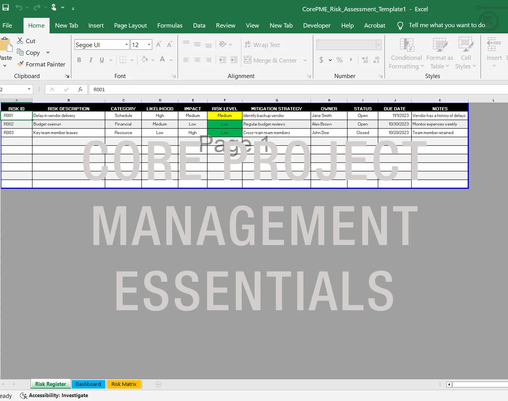This screenshot has width=508, height=401.
Task: Open the font size dropdown
Action: tap(149, 44)
